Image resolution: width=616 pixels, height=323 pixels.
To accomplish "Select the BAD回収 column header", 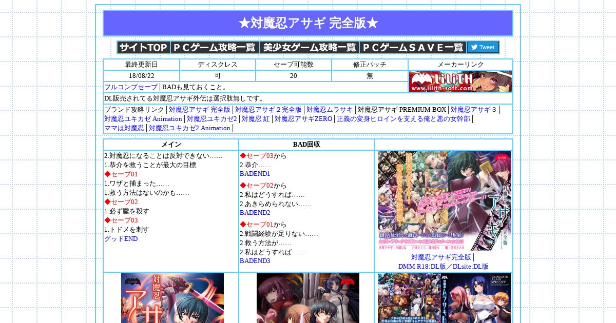I will click(306, 145).
